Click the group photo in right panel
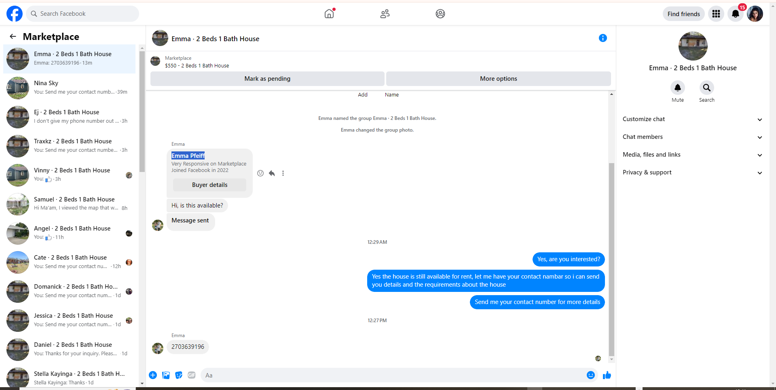The image size is (776, 390). [693, 46]
